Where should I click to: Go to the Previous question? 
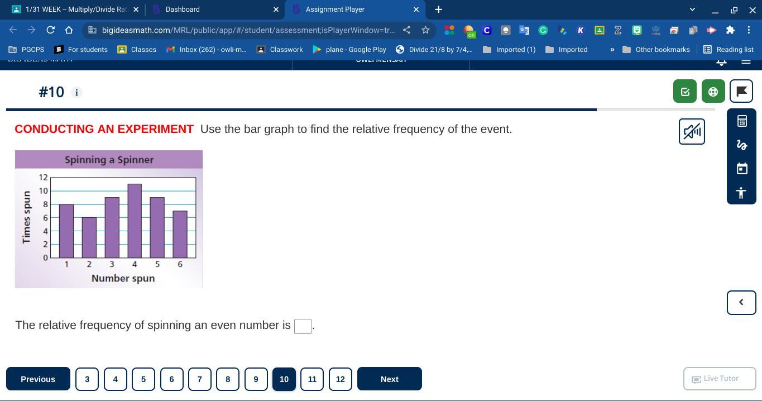(38, 379)
